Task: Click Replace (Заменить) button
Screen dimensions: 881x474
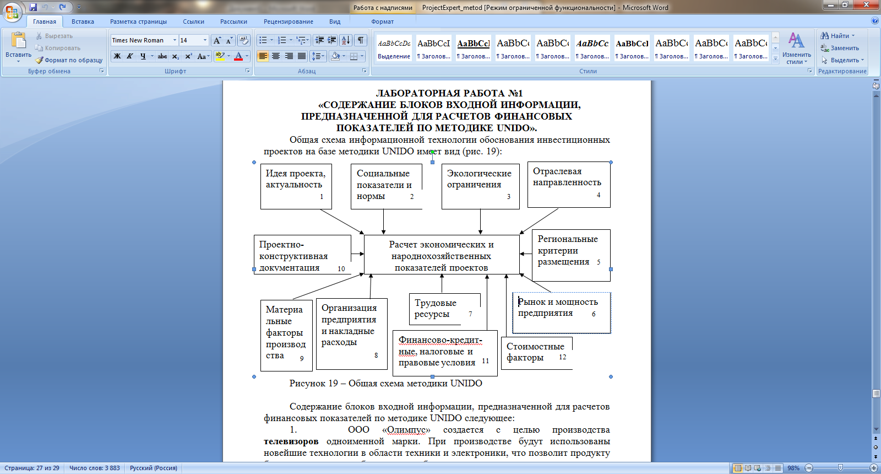Action: [x=840, y=48]
